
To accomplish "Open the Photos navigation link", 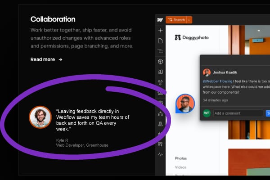I will click(x=180, y=158).
